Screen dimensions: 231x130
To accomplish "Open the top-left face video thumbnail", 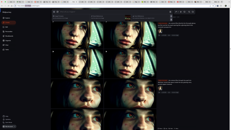I will pos(77,35).
